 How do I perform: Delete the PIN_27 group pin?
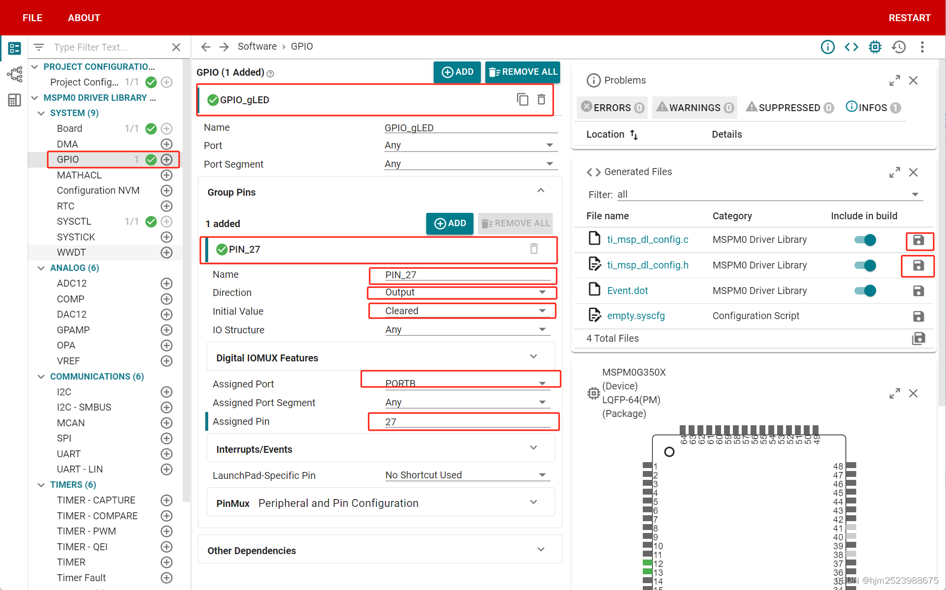coord(534,249)
